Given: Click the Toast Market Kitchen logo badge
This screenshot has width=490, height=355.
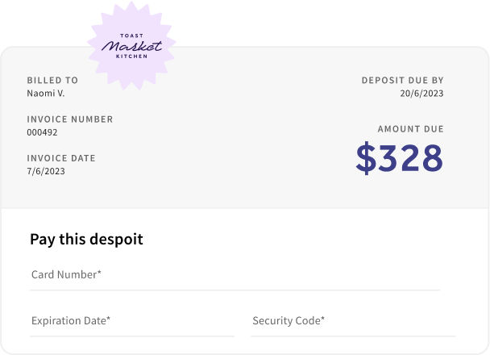Looking at the screenshot, I should tap(131, 46).
